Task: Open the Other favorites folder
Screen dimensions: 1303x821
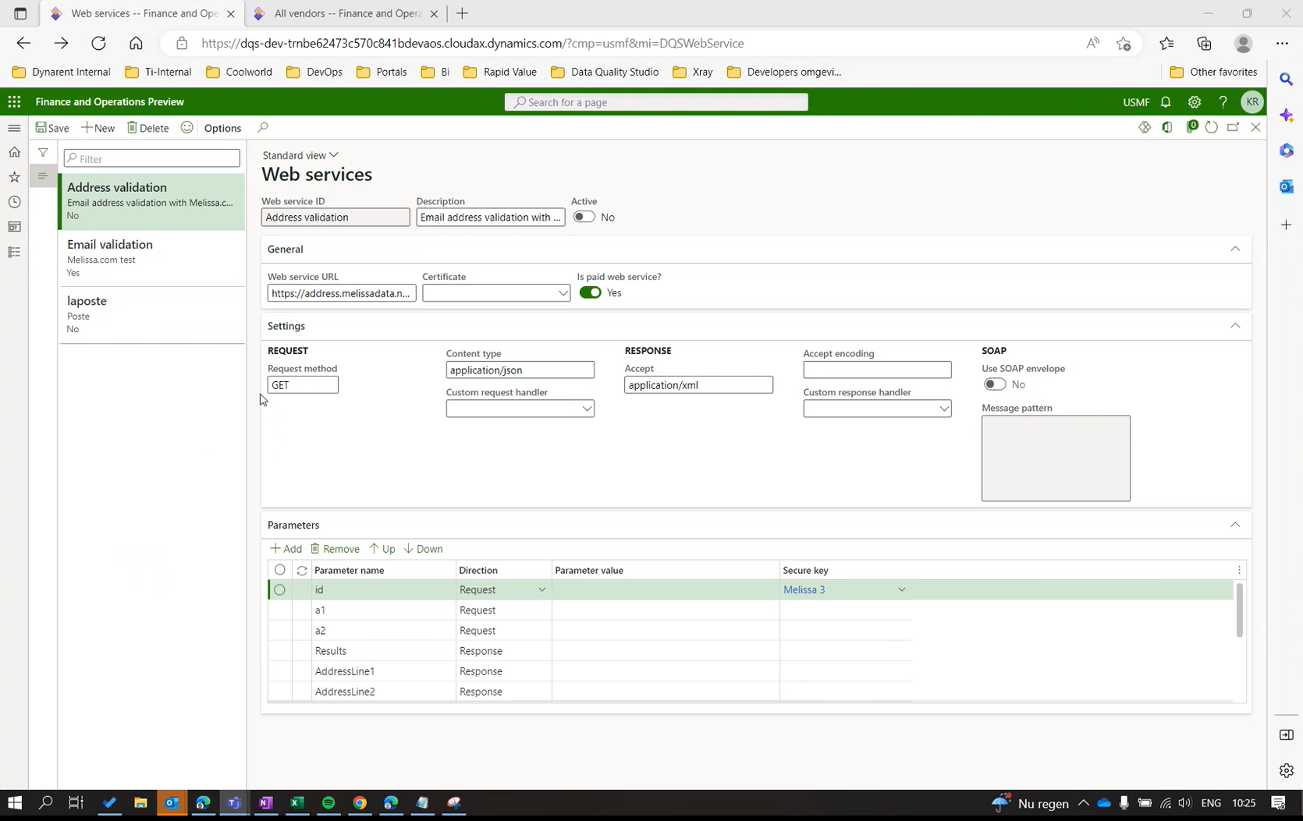Action: pos(1213,72)
